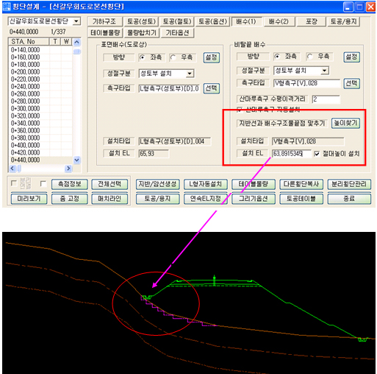Screen dimensions: 377x374
Task: Select 좌측 direction under 비탈끝 배수
Action: point(277,57)
